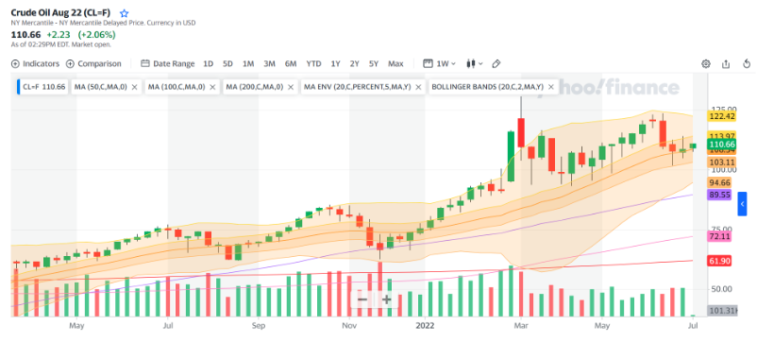The width and height of the screenshot is (757, 342).
Task: Click the 2022 axis label
Action: point(425,326)
